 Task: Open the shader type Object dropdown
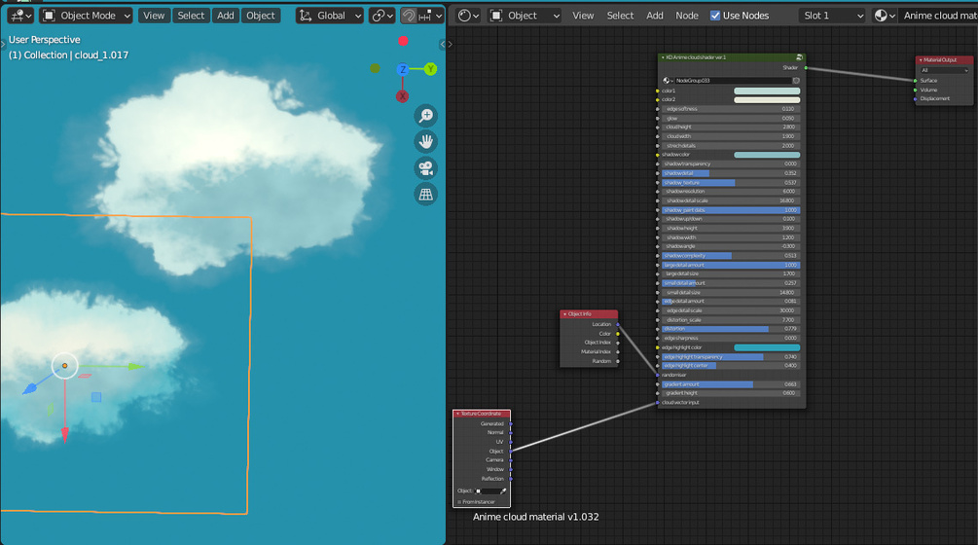pos(525,16)
